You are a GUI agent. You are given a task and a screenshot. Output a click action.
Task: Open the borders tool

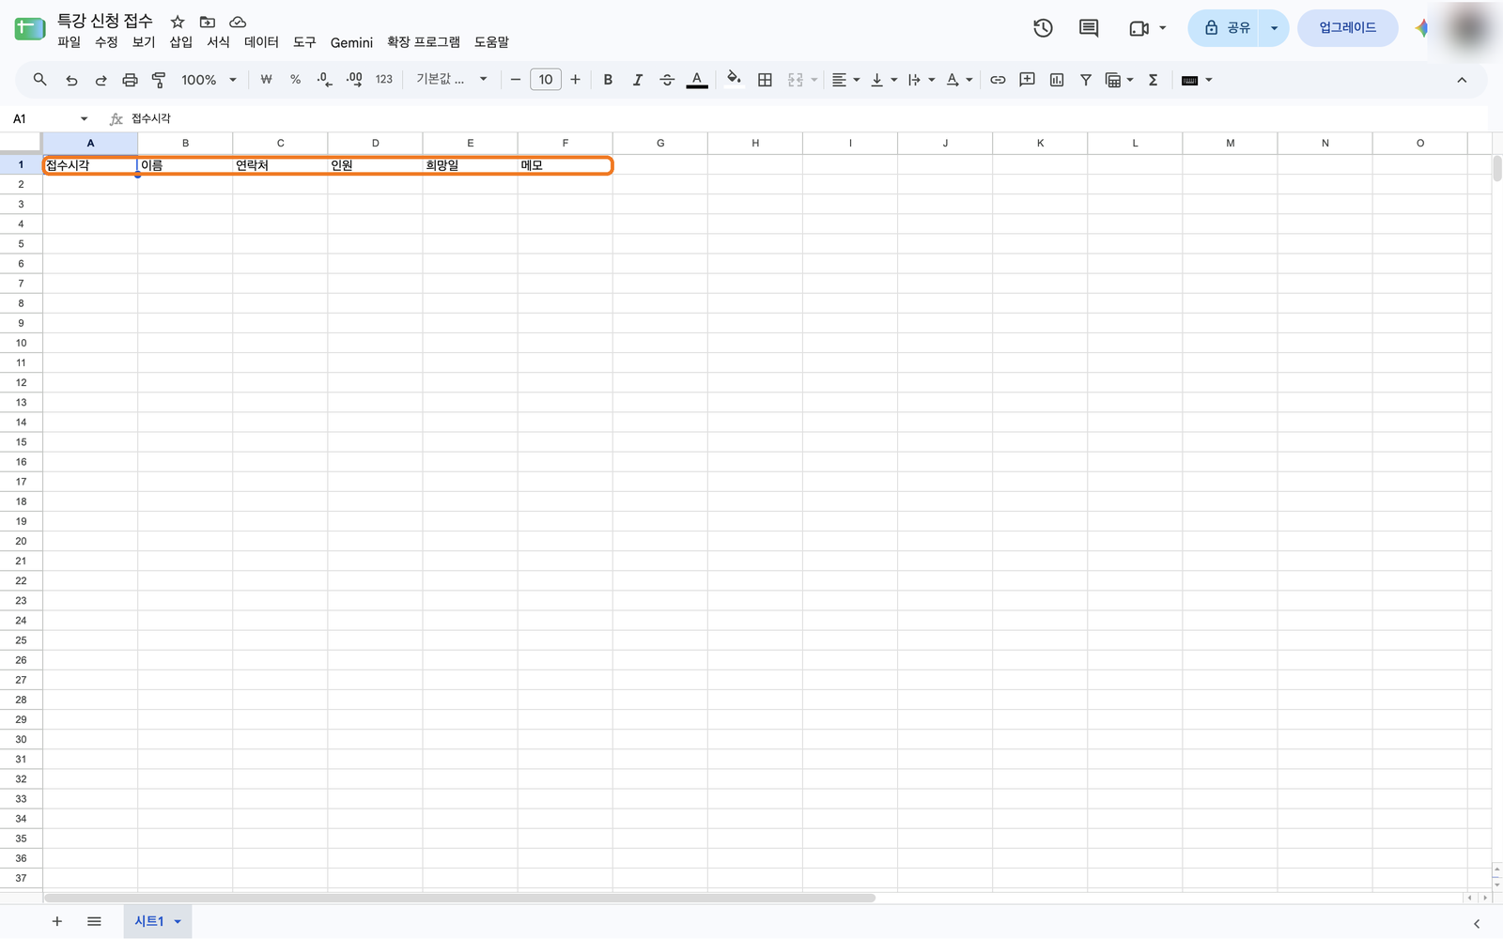[765, 80]
